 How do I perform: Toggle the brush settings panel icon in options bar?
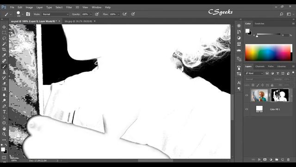[28, 14]
